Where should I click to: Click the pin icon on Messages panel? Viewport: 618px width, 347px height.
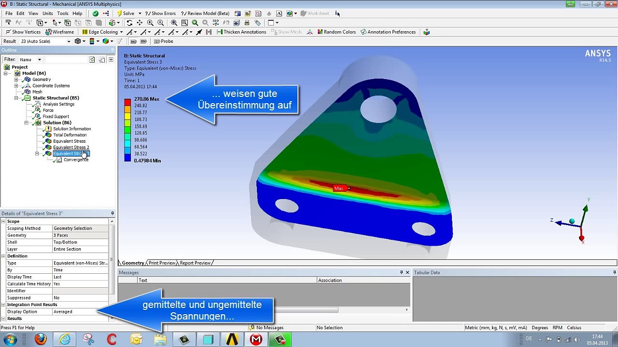(401, 272)
